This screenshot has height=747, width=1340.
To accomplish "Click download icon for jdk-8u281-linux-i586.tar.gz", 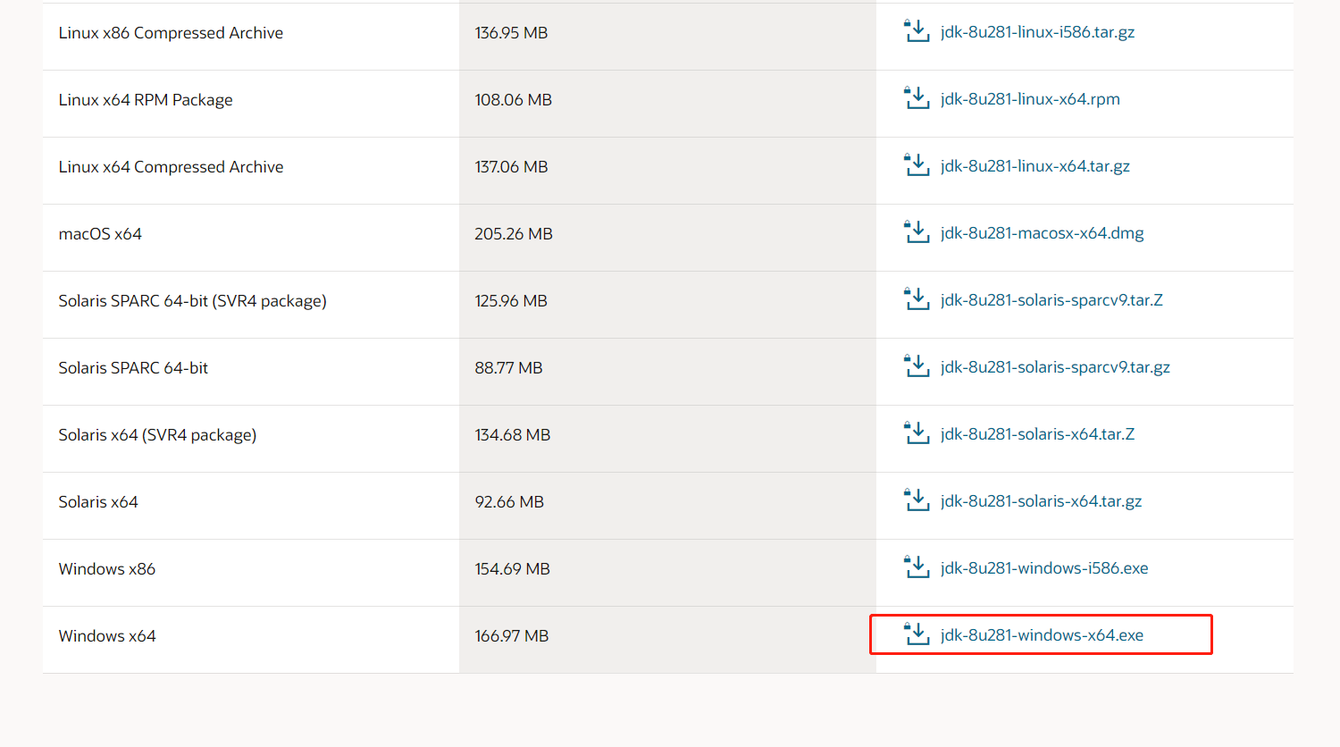I will (x=917, y=31).
